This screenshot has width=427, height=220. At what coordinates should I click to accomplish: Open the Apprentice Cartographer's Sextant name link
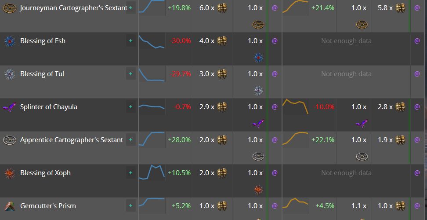(x=72, y=140)
